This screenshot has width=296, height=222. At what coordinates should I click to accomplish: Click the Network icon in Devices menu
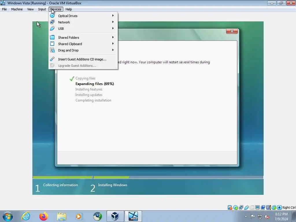pyautogui.click(x=52, y=22)
